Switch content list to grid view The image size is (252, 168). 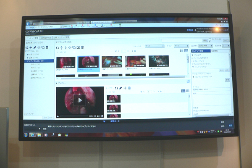pos(186,50)
